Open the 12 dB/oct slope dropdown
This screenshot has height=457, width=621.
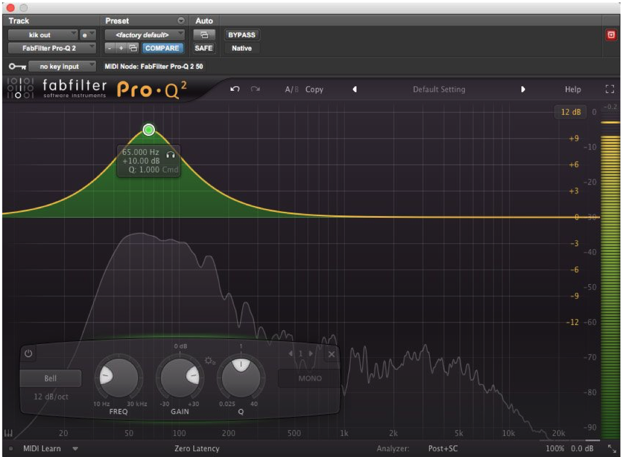(51, 396)
